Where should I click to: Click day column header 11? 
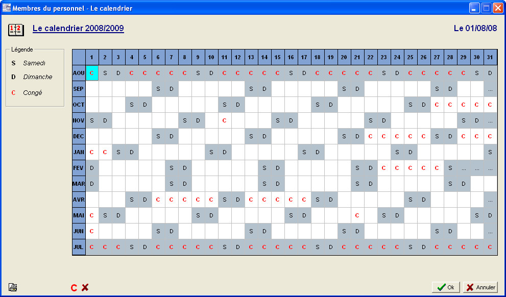point(224,57)
